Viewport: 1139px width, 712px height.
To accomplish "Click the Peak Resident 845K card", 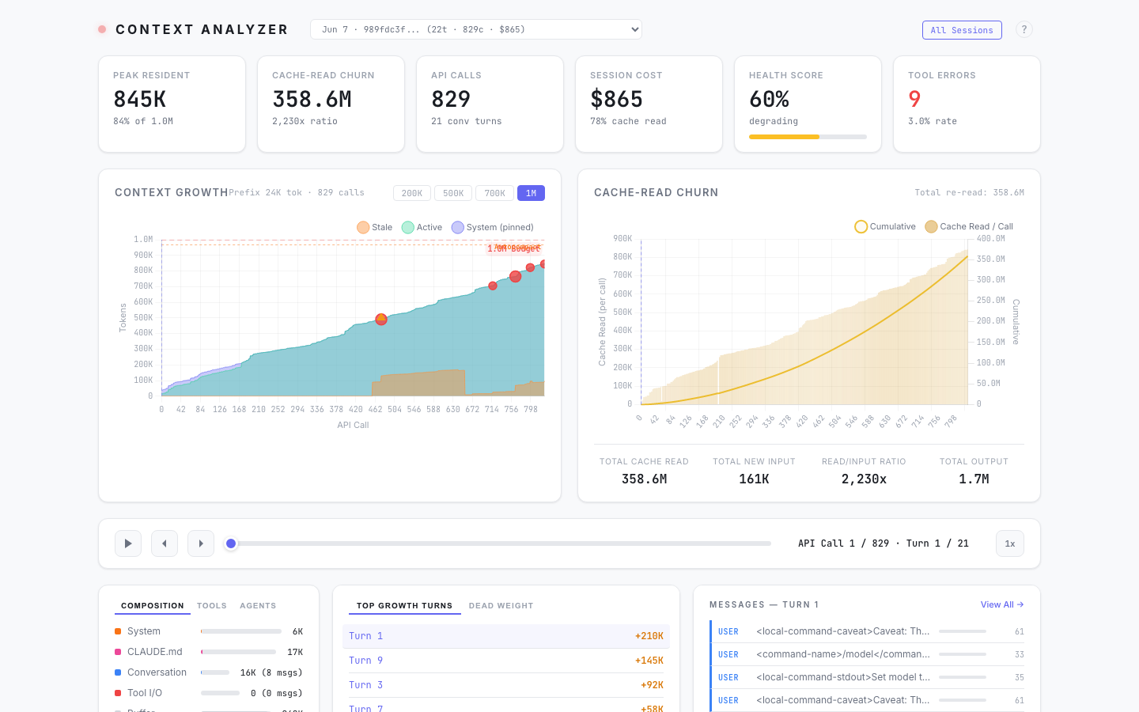I will point(172,104).
